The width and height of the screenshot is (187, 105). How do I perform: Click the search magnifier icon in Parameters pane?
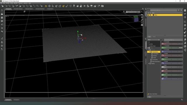(162, 40)
